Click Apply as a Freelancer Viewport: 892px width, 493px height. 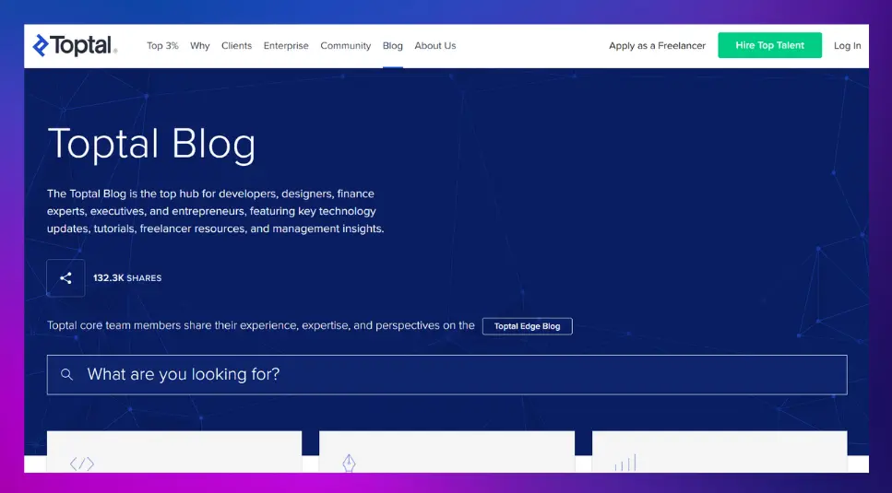(x=657, y=45)
